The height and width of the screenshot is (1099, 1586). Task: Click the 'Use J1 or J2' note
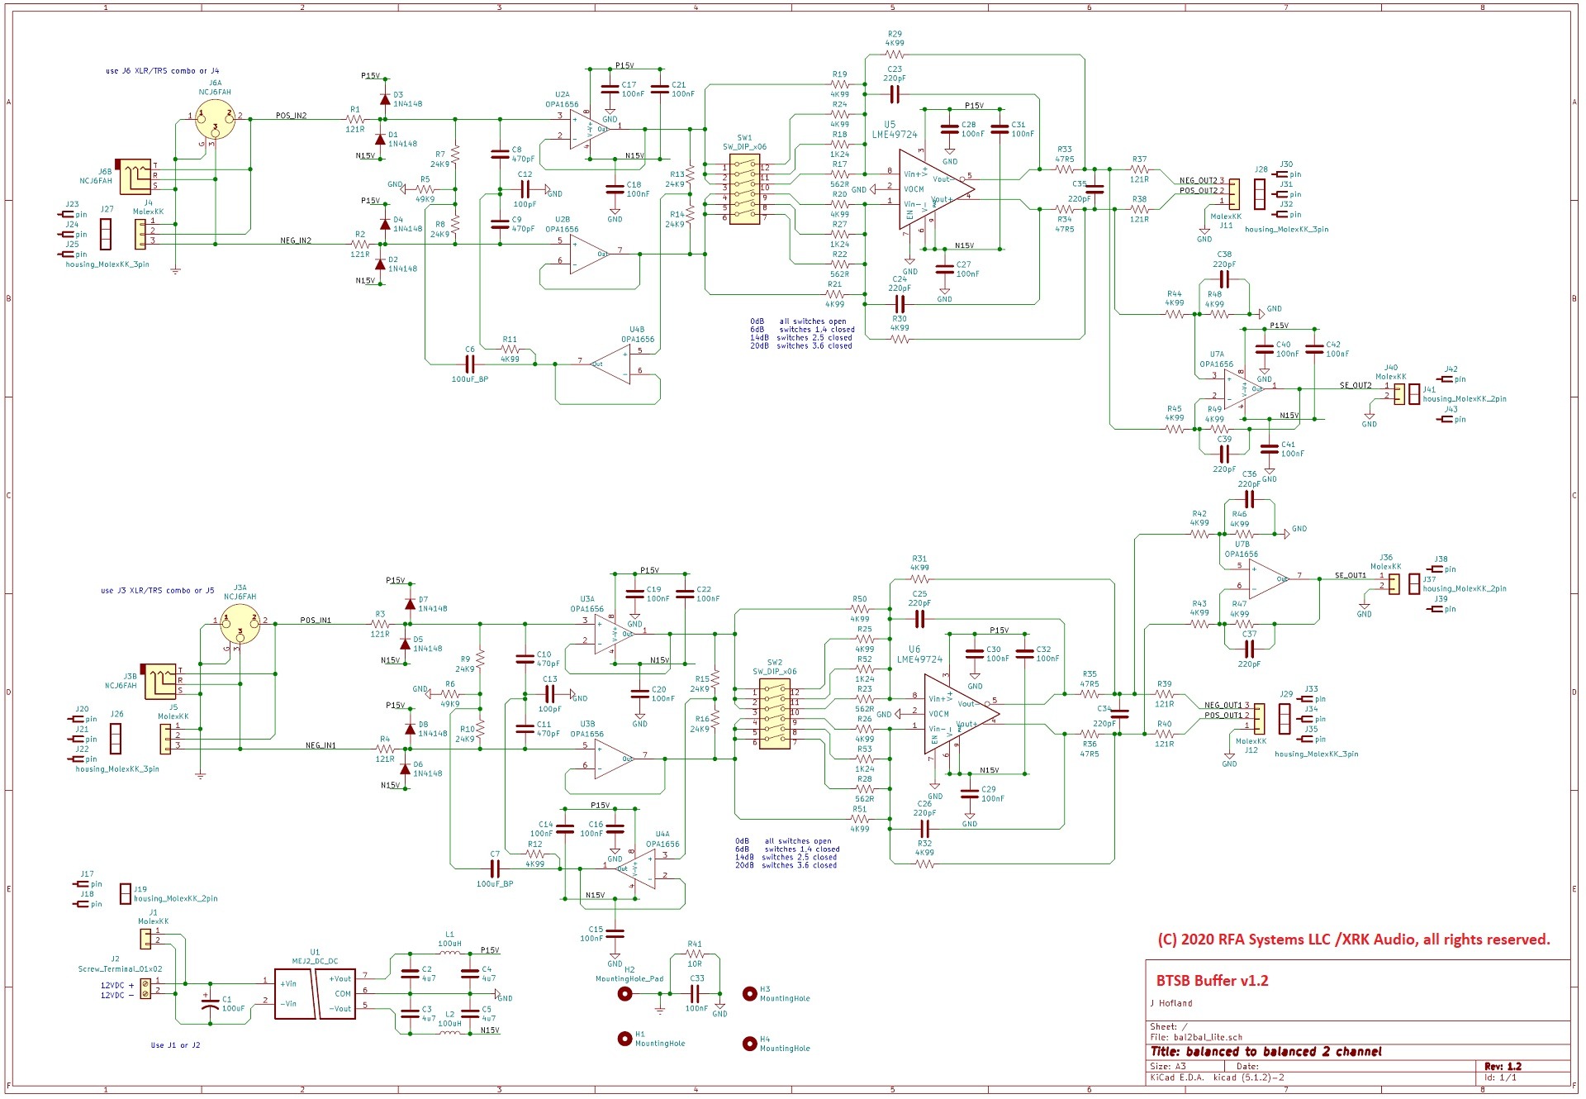click(175, 1045)
